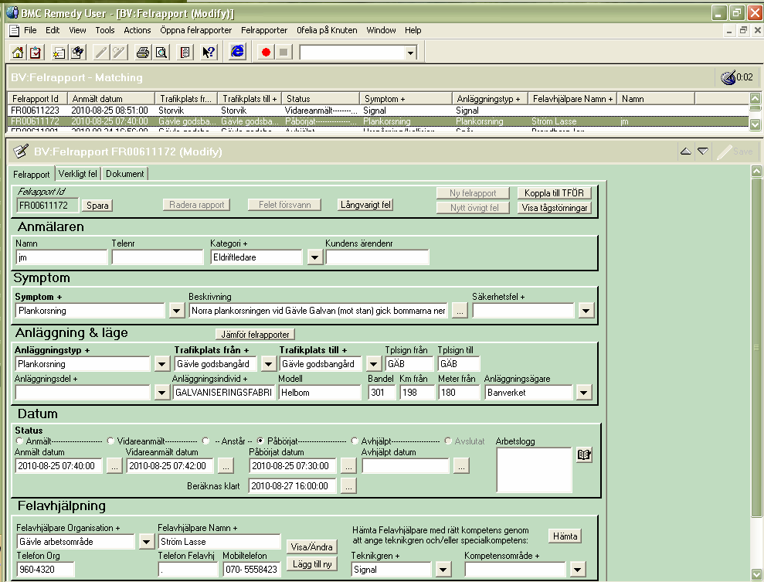Expand the Trafikplats från dropdown
Screen dimensions: 764x582
(269, 363)
